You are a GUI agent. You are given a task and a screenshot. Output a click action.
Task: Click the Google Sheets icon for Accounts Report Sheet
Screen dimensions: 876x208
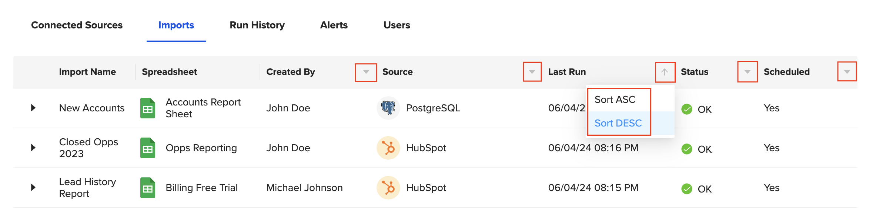click(148, 108)
